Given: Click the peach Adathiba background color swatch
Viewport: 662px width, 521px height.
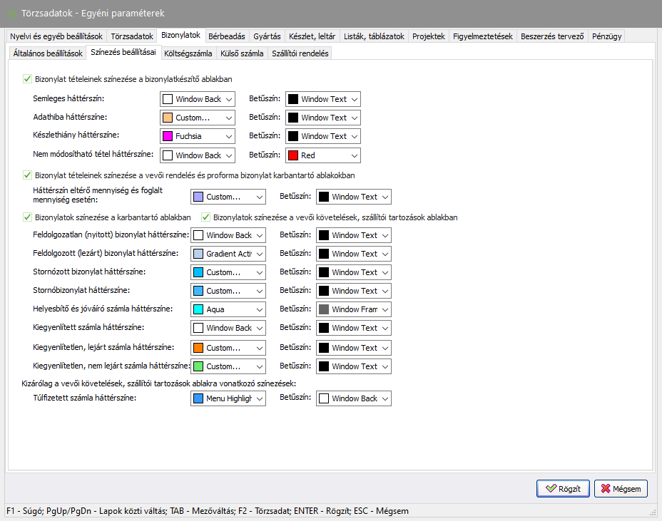Looking at the screenshot, I should [168, 118].
